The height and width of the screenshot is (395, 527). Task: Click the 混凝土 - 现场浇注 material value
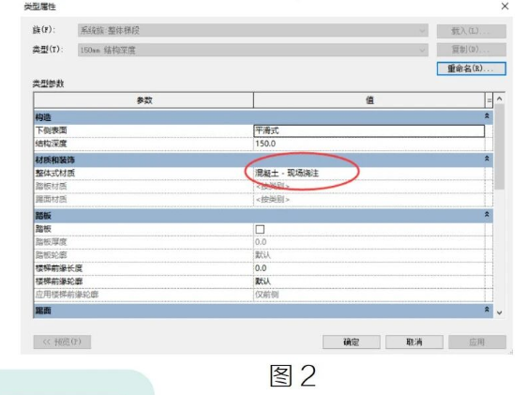[369, 174]
